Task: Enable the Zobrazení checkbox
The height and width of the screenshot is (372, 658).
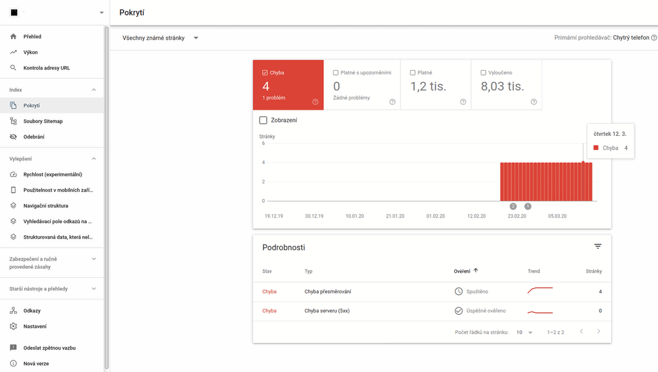Action: point(263,120)
